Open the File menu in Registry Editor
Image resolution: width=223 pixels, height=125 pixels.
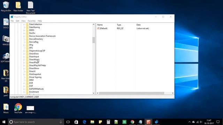[12, 21]
